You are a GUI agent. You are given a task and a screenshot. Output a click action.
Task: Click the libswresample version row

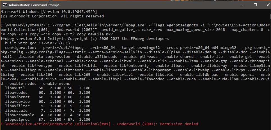[x=48, y=115]
